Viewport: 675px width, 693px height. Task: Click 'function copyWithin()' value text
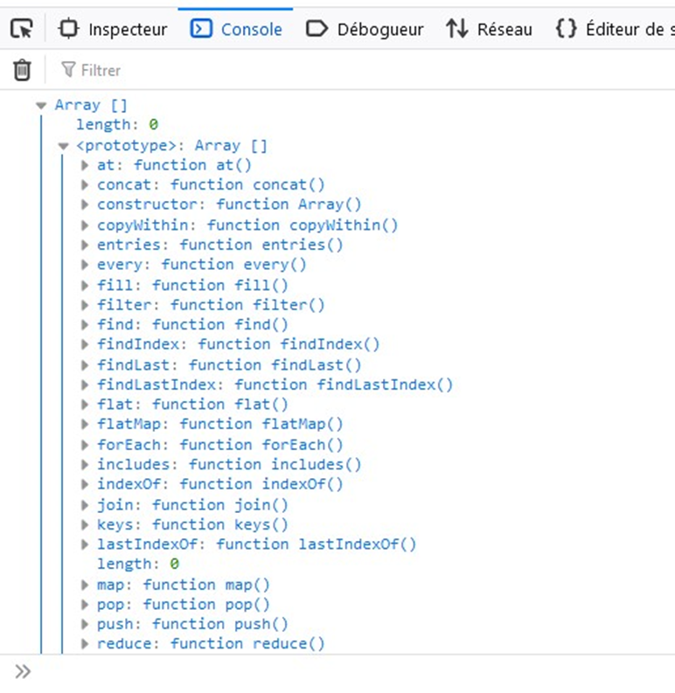click(303, 225)
